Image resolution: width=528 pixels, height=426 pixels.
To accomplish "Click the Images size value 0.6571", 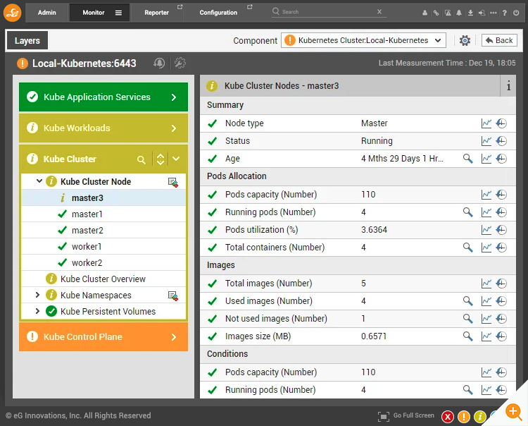I will (374, 336).
